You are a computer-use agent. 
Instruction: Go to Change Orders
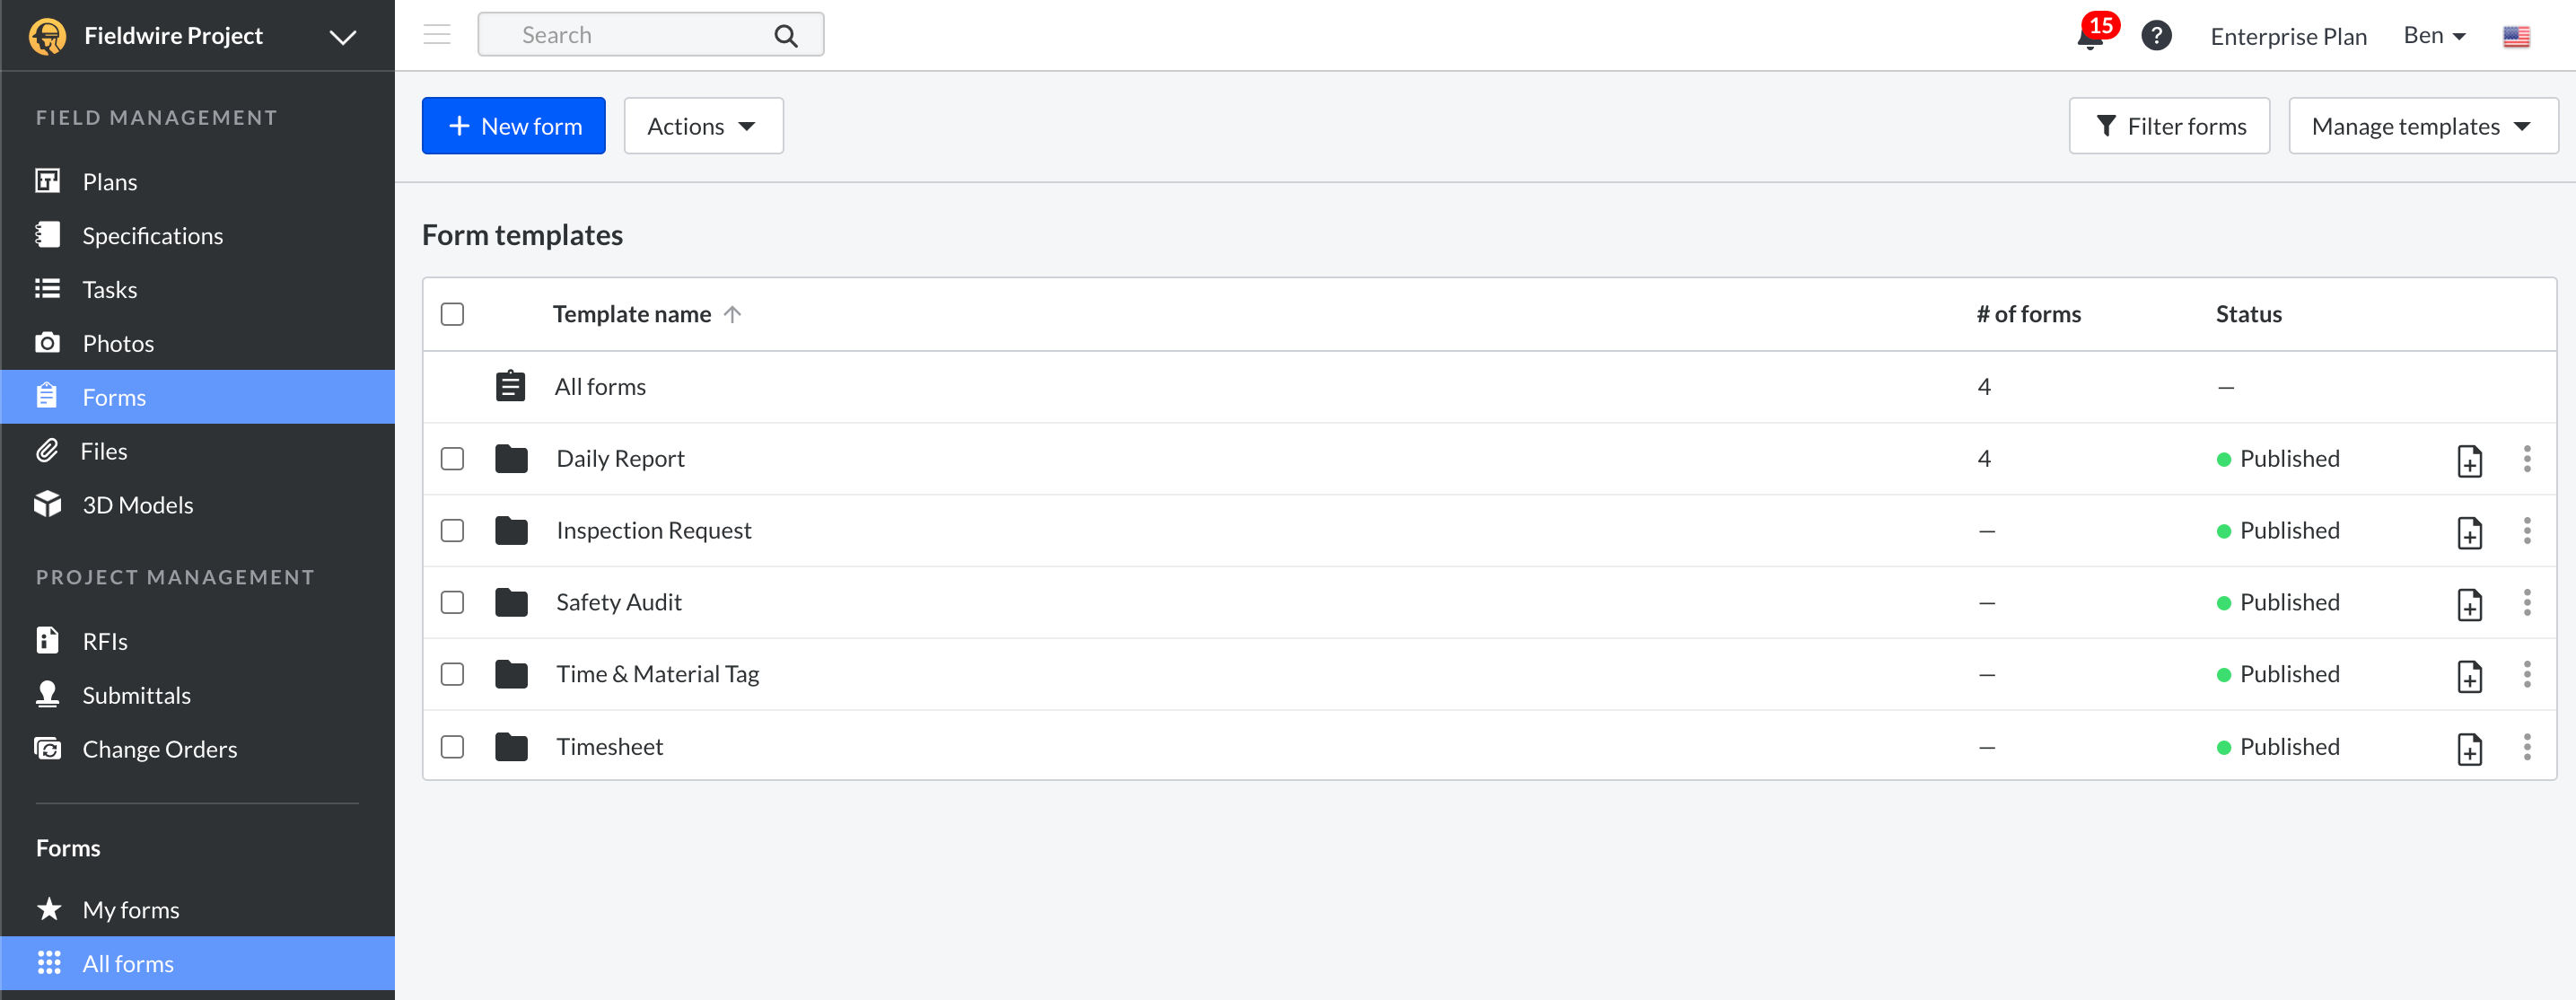tap(159, 748)
